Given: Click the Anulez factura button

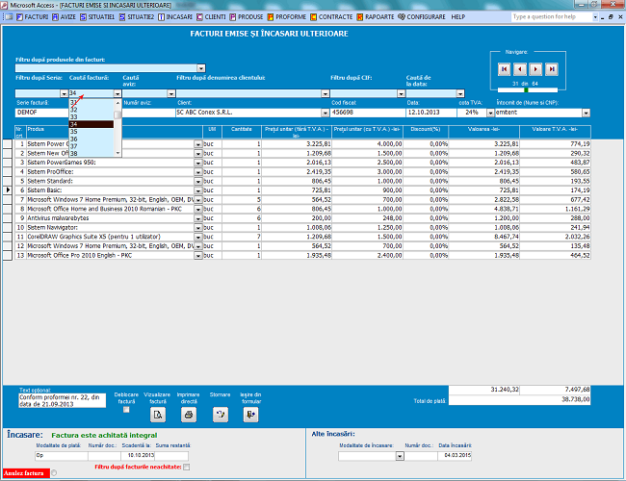Looking at the screenshot, I should point(26,473).
